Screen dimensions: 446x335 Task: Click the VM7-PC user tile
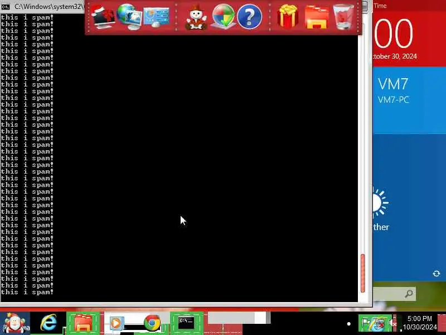pyautogui.click(x=409, y=100)
